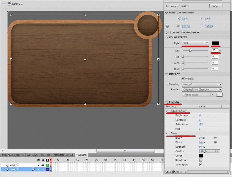Switch to the Motion Editor tab
This screenshot has height=177, width=232.
point(63,155)
